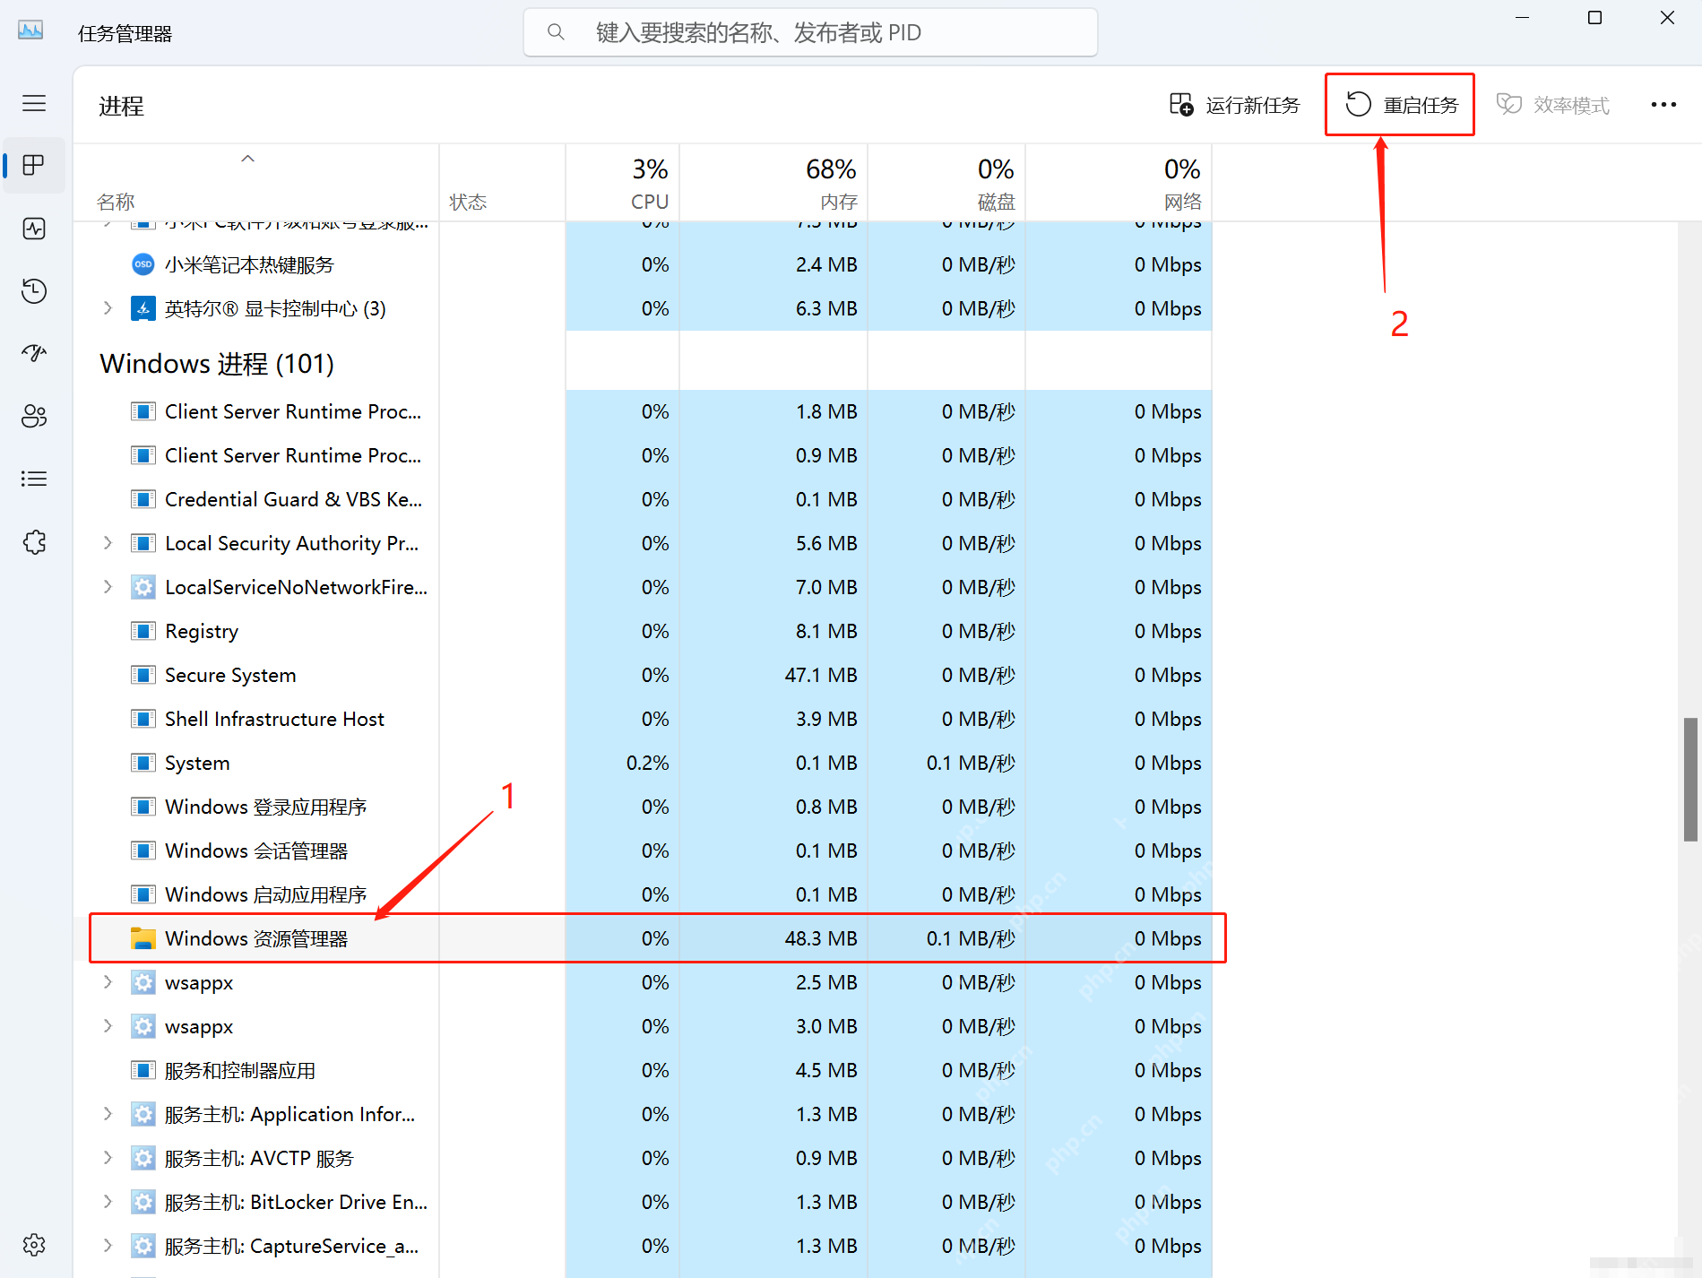Viewport: 1702px width, 1278px height.
Task: Sort by the 磁盘 column header
Action: pos(946,183)
